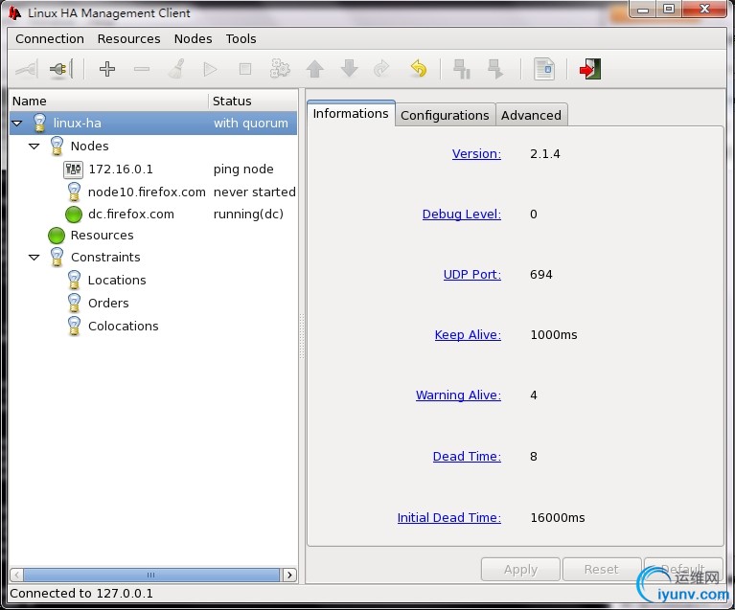Click the lightbulb icon beside Locations
The width and height of the screenshot is (735, 610).
74,281
